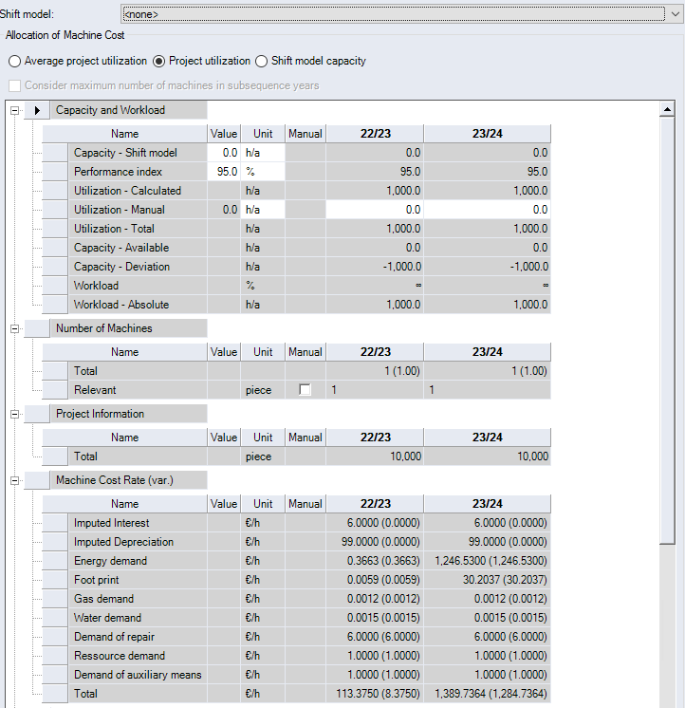Select the Water demand row
The height and width of the screenshot is (708, 685).
[296, 618]
